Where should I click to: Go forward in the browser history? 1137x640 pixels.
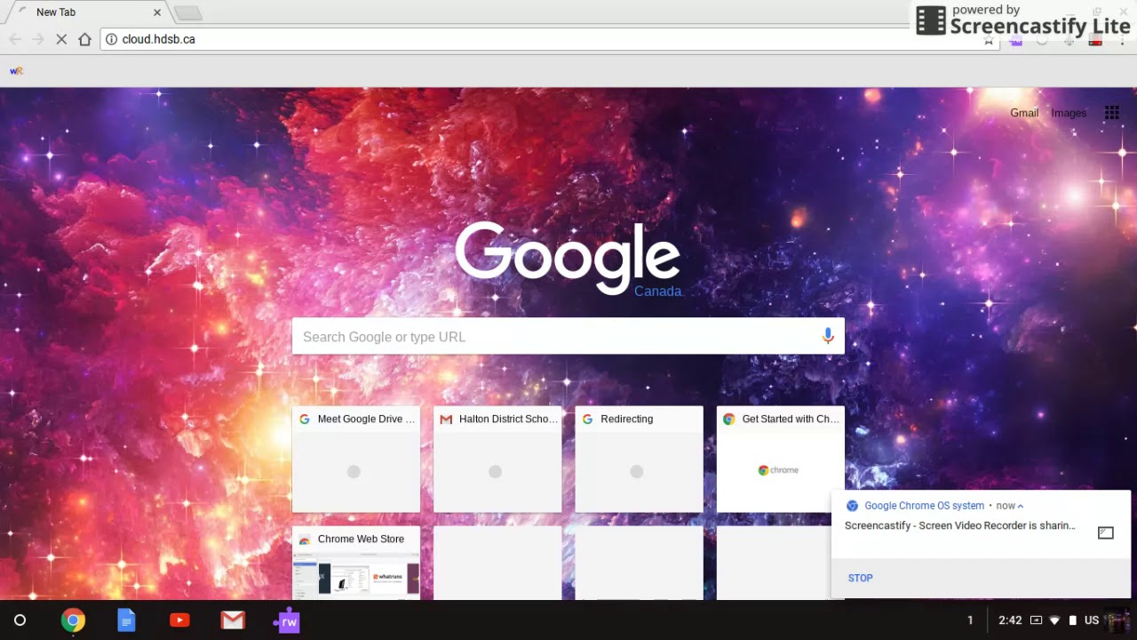tap(38, 39)
